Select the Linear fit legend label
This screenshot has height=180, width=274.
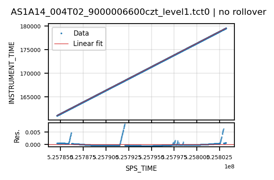[x=88, y=44]
